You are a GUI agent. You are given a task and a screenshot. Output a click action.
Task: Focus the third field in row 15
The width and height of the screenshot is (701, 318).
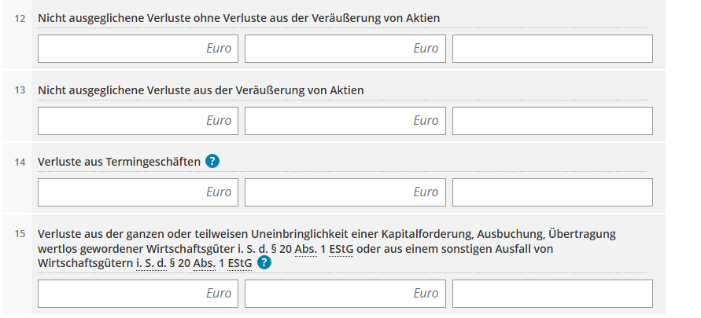click(552, 294)
